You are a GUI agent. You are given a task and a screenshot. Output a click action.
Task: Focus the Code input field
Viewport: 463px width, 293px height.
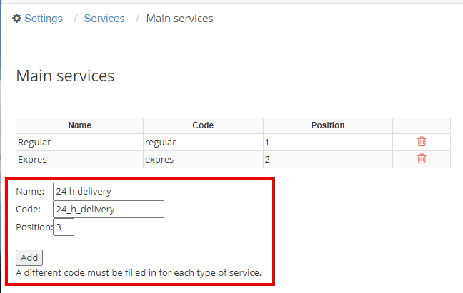click(x=109, y=209)
